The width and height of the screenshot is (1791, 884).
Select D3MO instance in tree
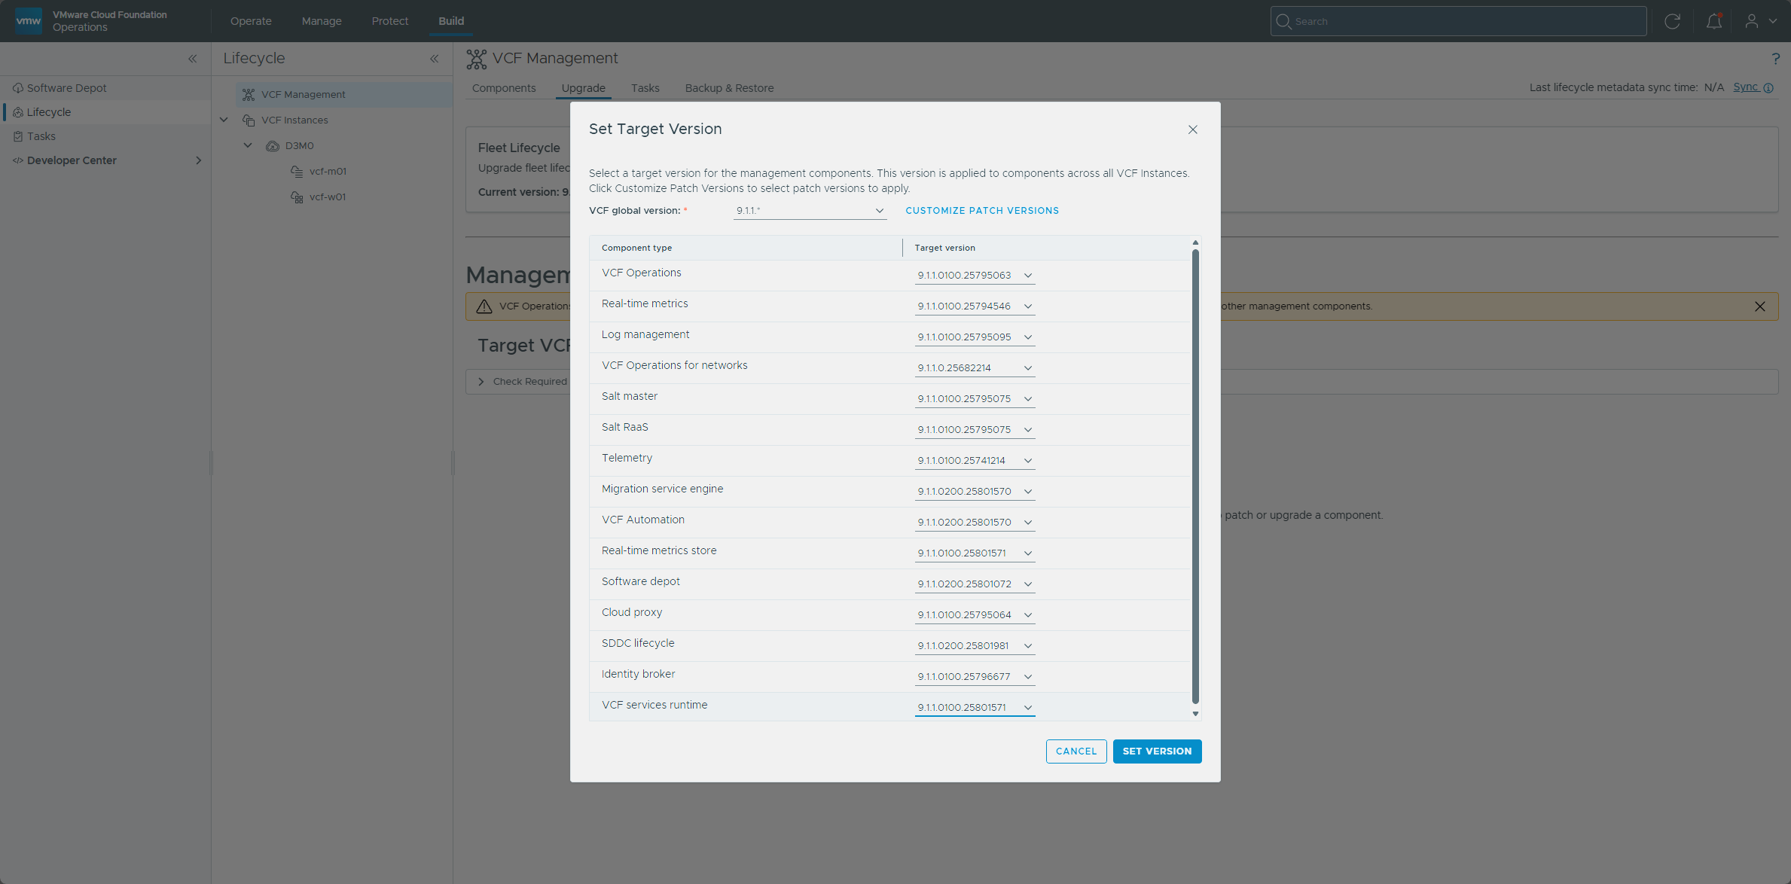(299, 146)
